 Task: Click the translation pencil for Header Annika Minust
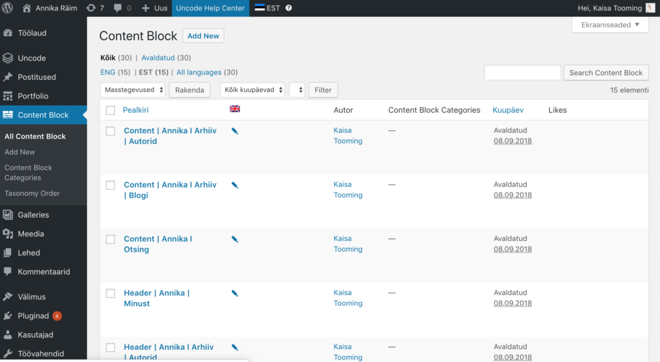[235, 294]
